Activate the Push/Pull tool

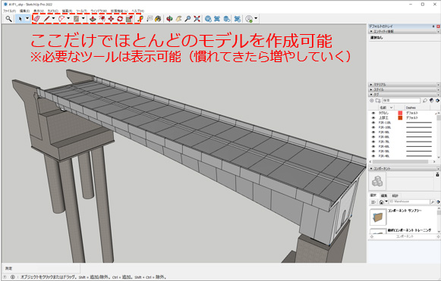click(93, 18)
